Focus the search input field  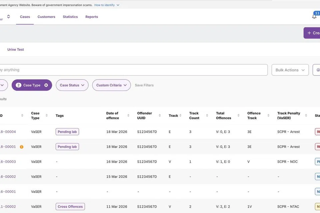(133, 70)
